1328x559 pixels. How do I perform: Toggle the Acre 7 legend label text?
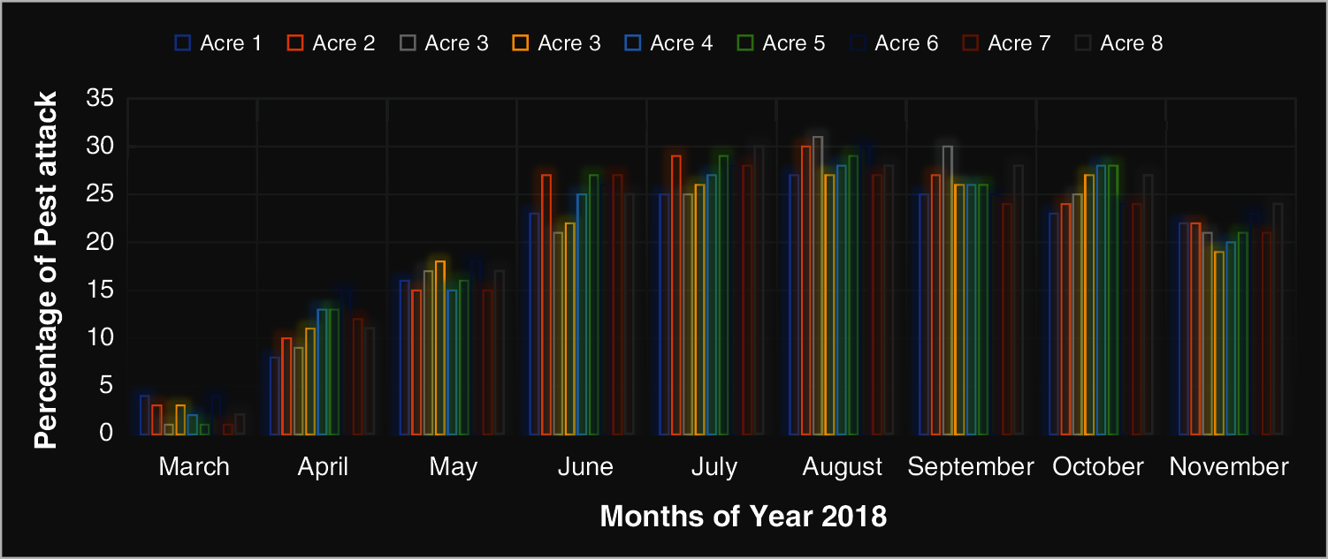1019,43
